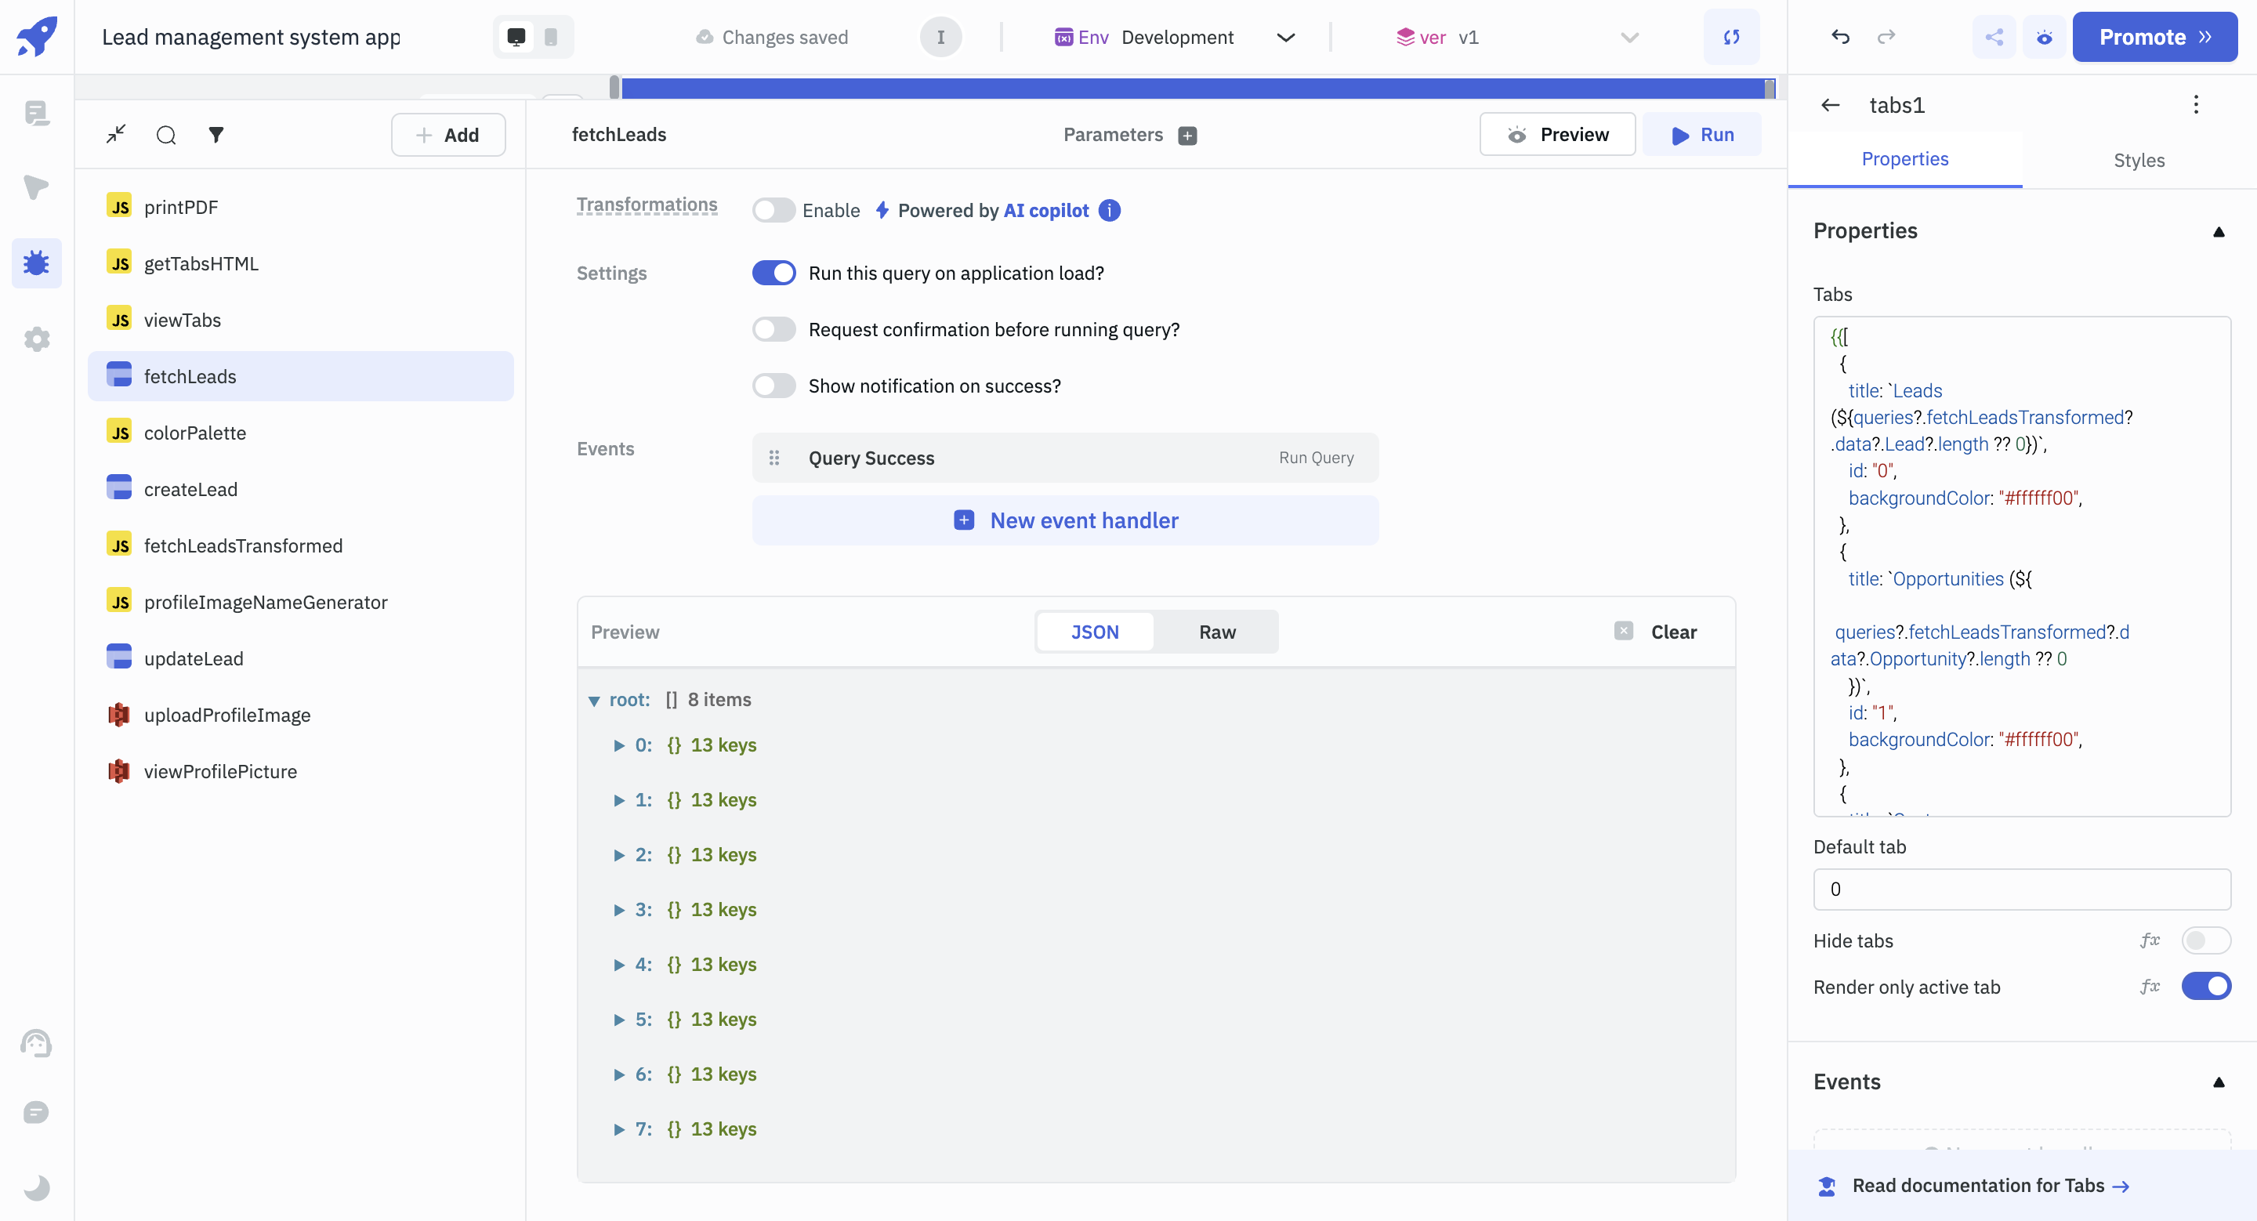
Task: Click the filter funnel icon
Action: coord(216,135)
